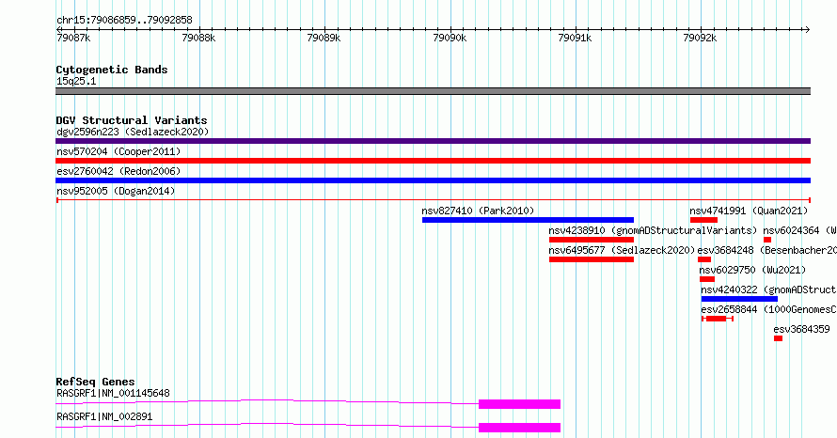Click the RASGRF1|NM_001145648 label

tap(113, 393)
